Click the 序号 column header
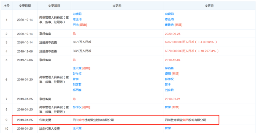The image size is (257, 134). tap(6, 6)
